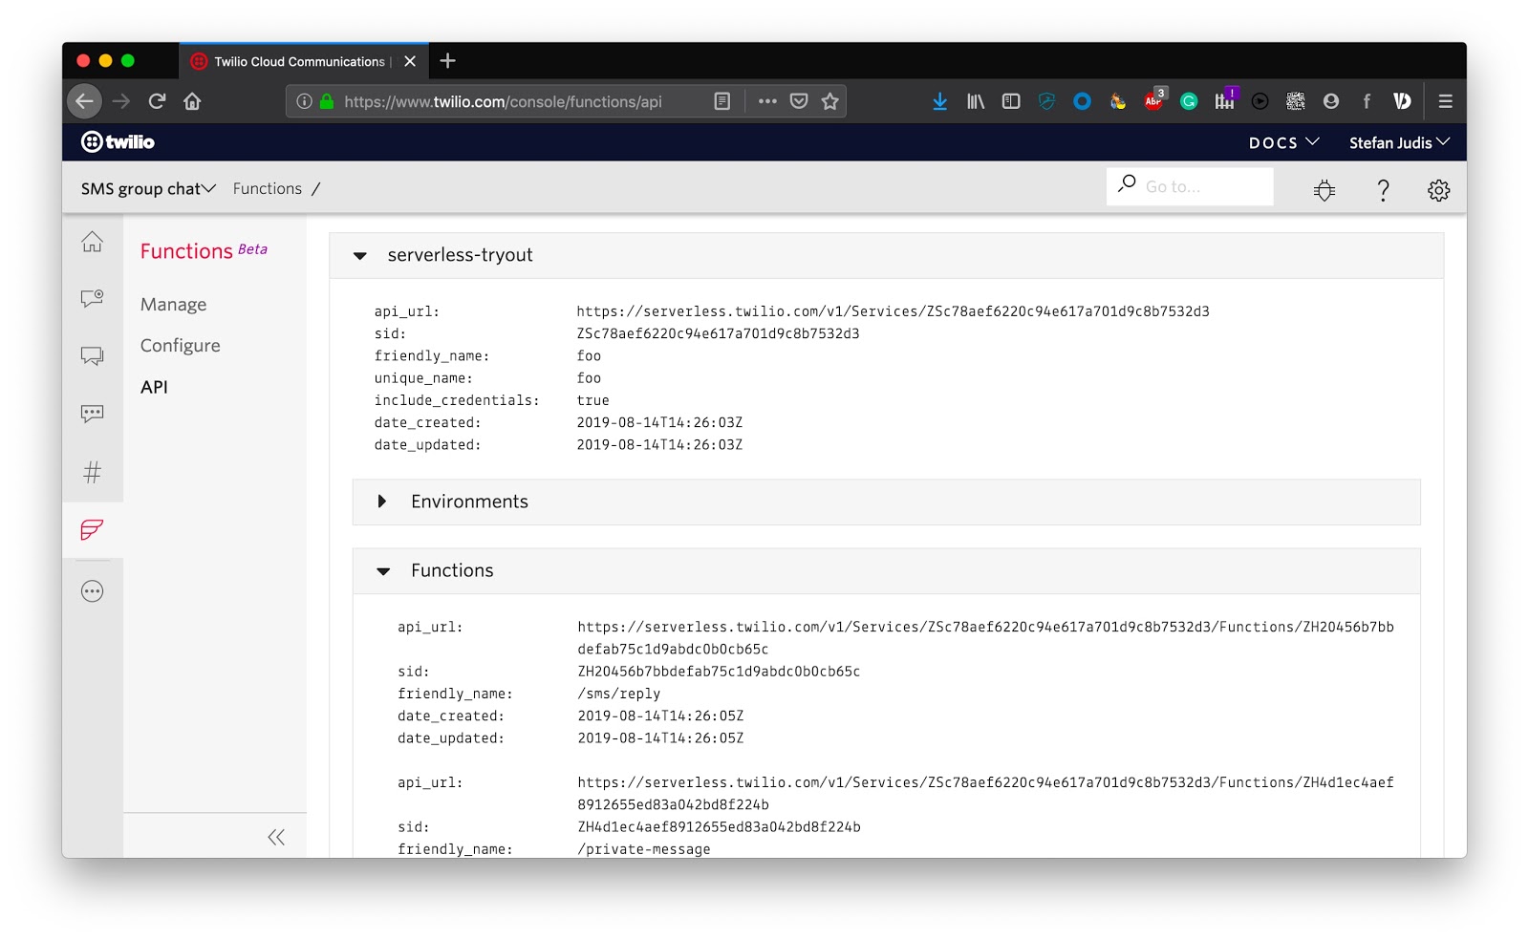1529x940 pixels.
Task: Click date_created 2019-08-14T14:26:05Z value
Action: [660, 716]
